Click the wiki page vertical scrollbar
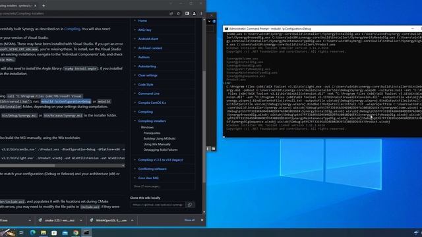This screenshot has height=237, width=422. pos(204,126)
